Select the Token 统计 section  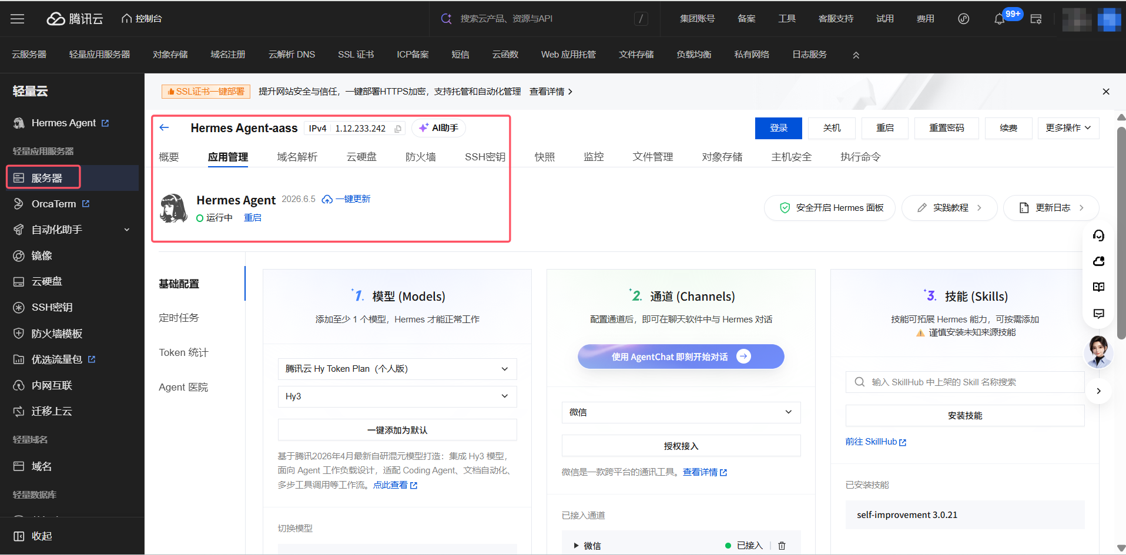click(183, 352)
